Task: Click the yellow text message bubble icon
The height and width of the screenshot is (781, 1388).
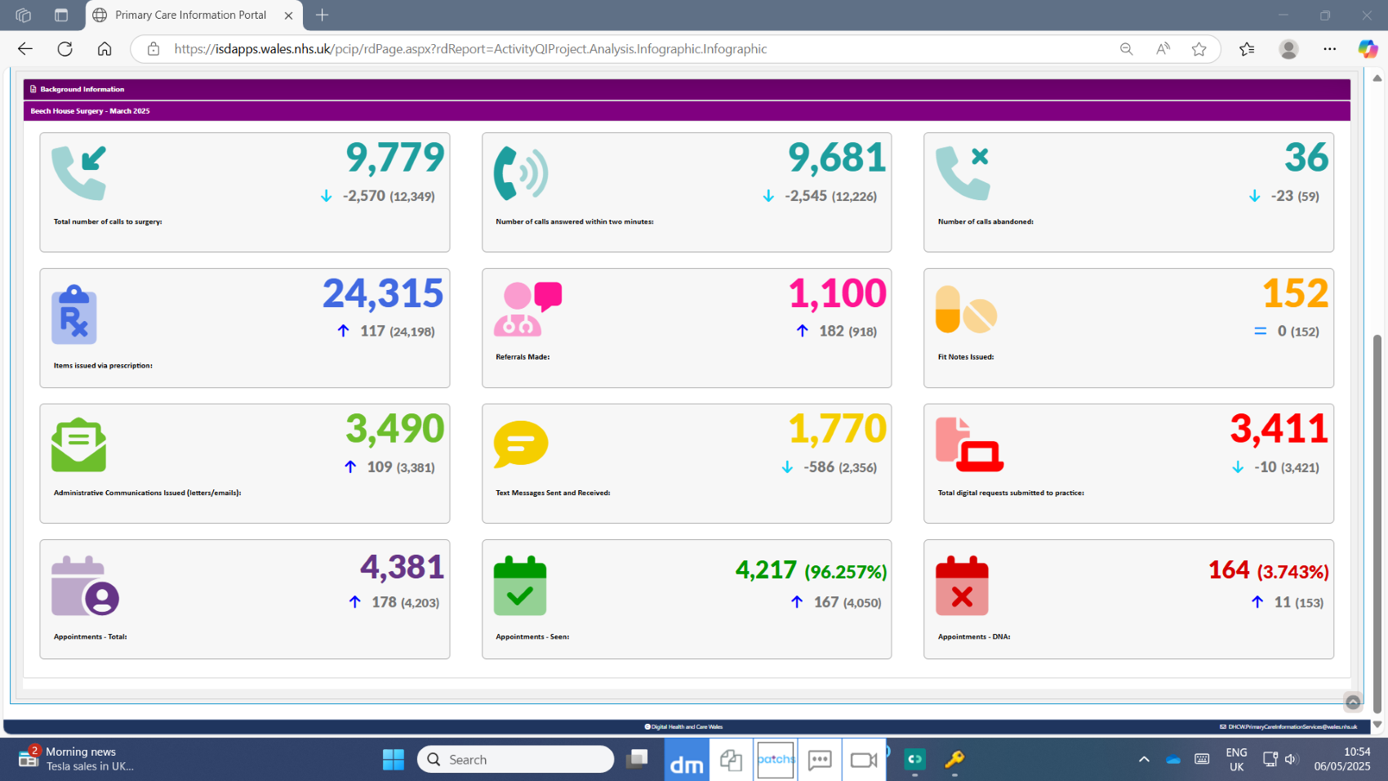Action: point(520,444)
